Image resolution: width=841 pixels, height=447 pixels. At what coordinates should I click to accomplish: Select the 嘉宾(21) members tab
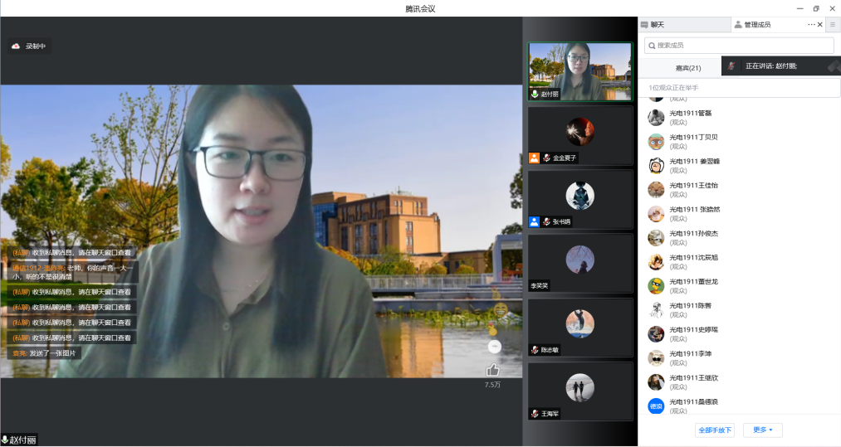click(687, 68)
